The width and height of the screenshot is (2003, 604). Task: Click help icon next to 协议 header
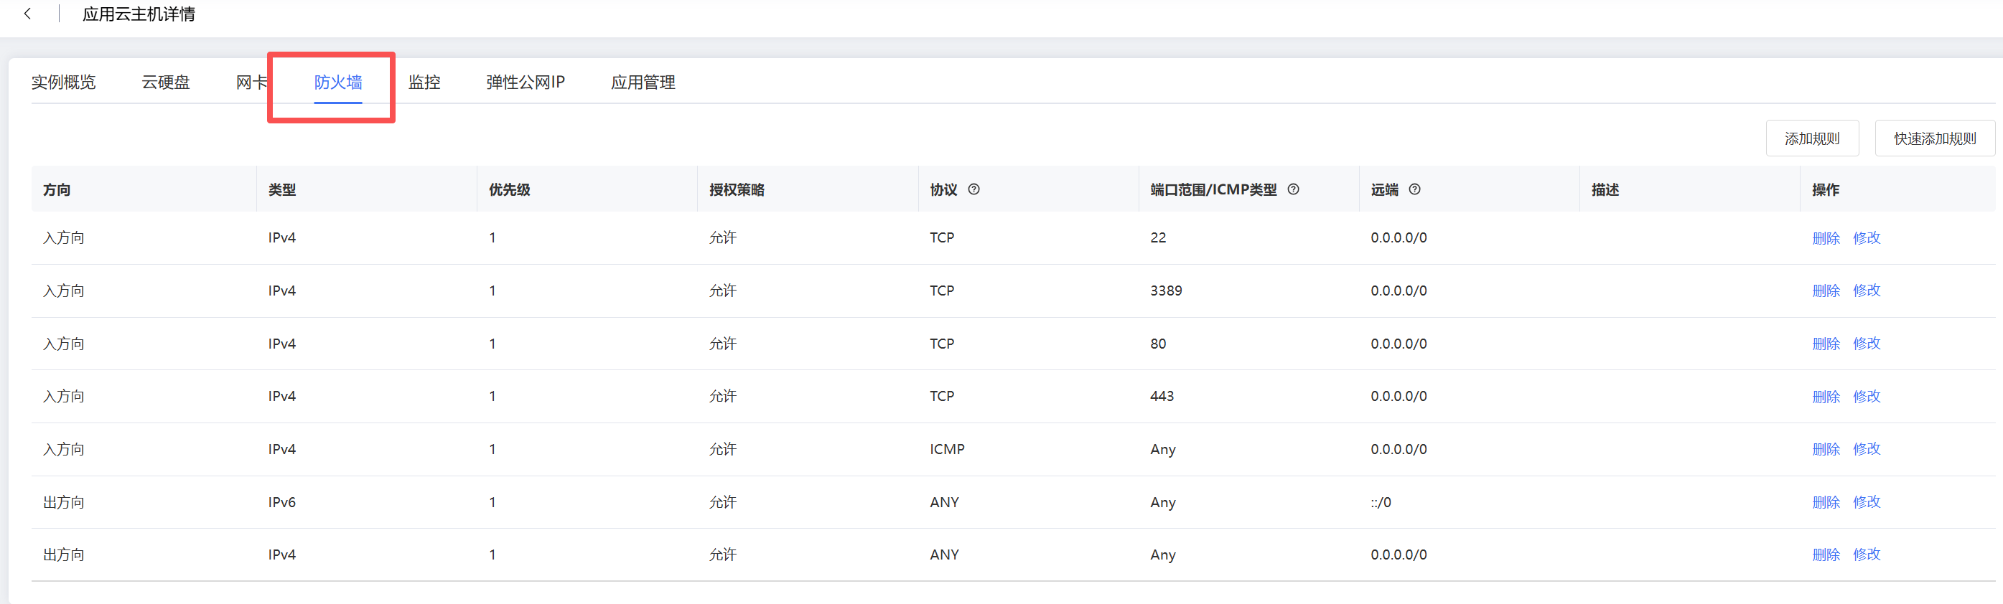974,189
